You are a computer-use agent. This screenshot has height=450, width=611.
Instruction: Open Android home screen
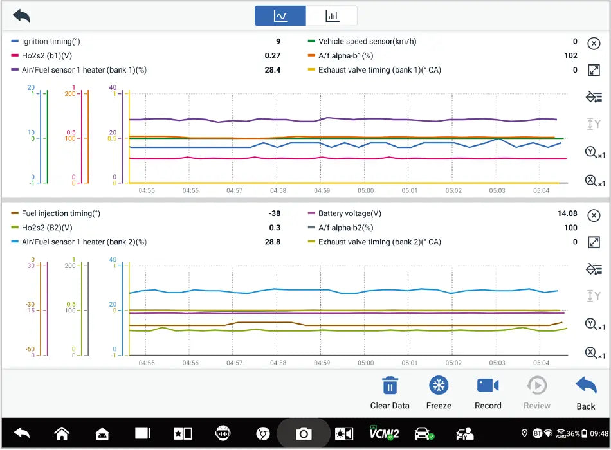(x=62, y=434)
